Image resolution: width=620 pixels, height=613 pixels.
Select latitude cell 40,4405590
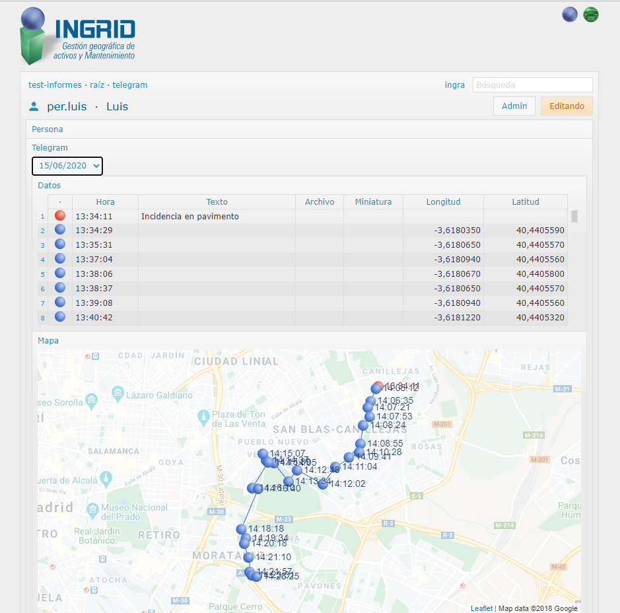click(526, 231)
